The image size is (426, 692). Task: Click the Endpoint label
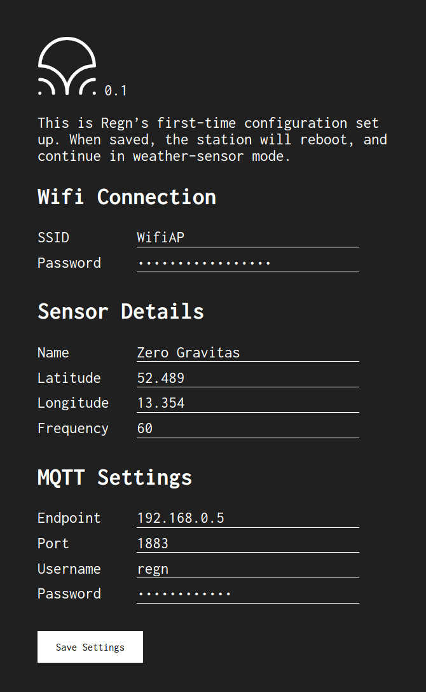click(x=69, y=518)
